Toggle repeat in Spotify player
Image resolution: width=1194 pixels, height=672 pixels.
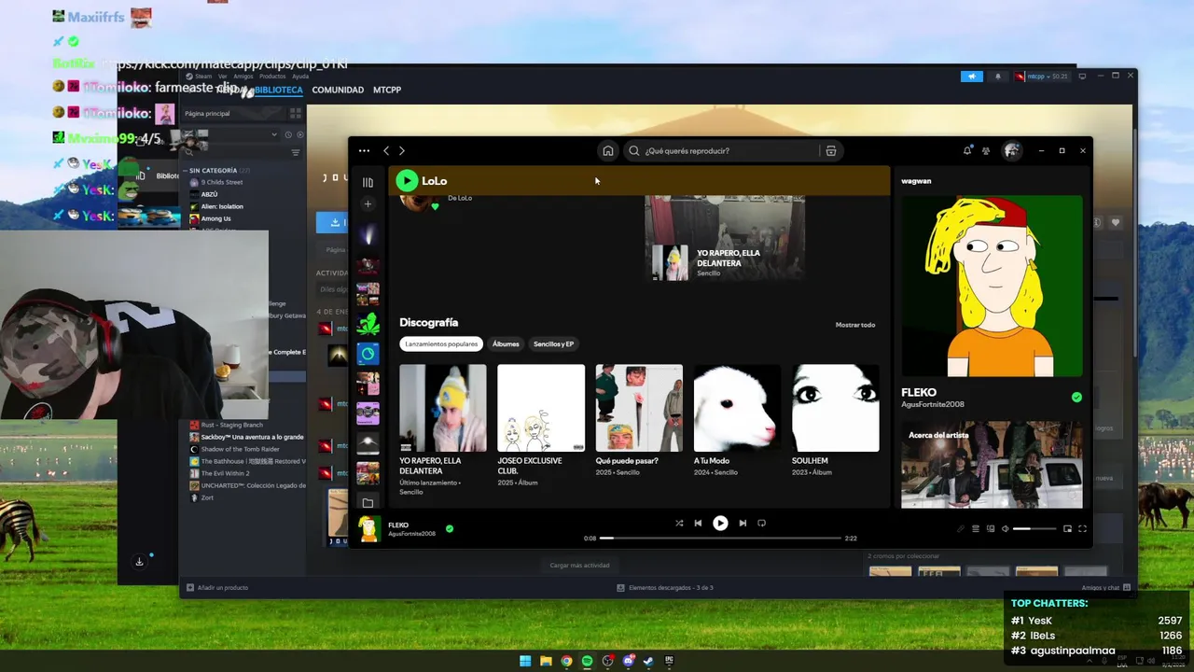click(761, 524)
